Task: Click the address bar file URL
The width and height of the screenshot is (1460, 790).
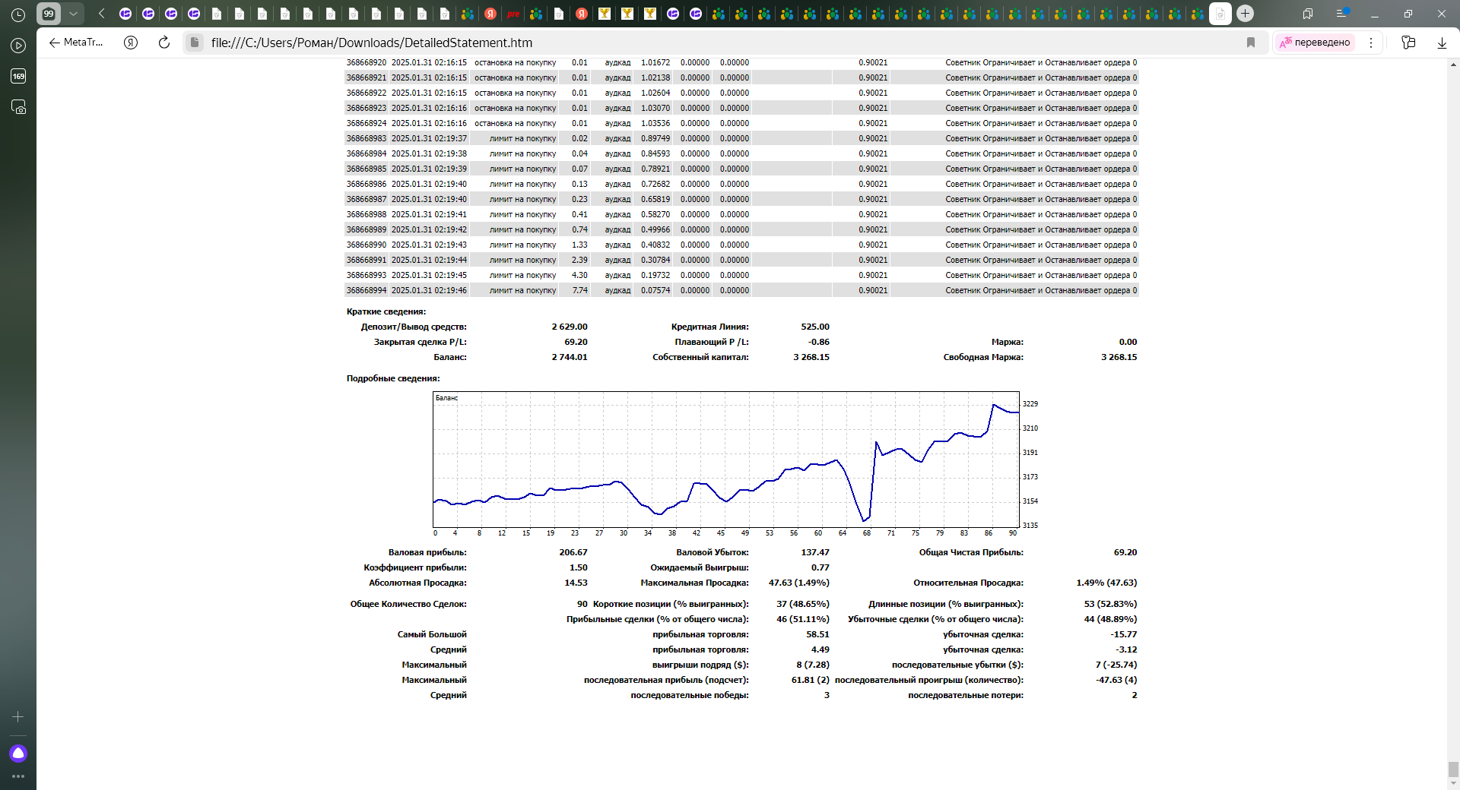Action: click(372, 43)
